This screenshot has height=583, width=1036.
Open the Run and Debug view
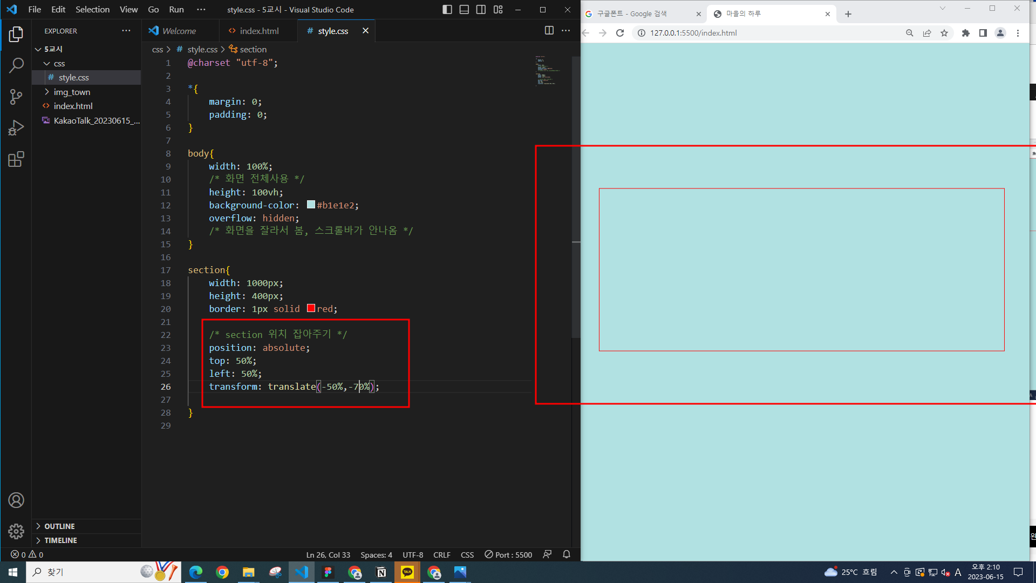coord(16,128)
